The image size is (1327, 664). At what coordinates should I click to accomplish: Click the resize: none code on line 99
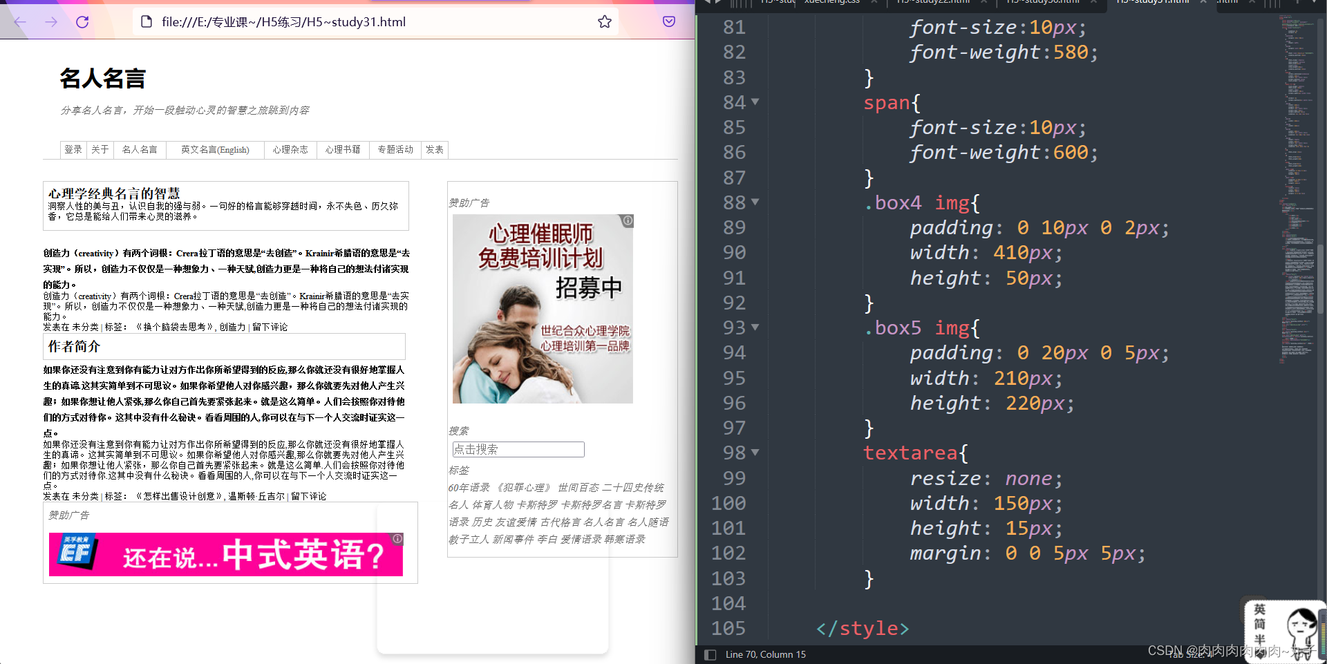[x=986, y=478]
